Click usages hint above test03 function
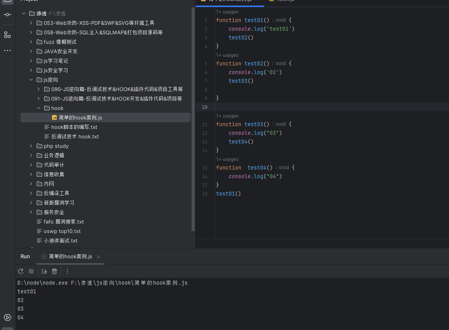This screenshot has width=449, height=330. [227, 116]
